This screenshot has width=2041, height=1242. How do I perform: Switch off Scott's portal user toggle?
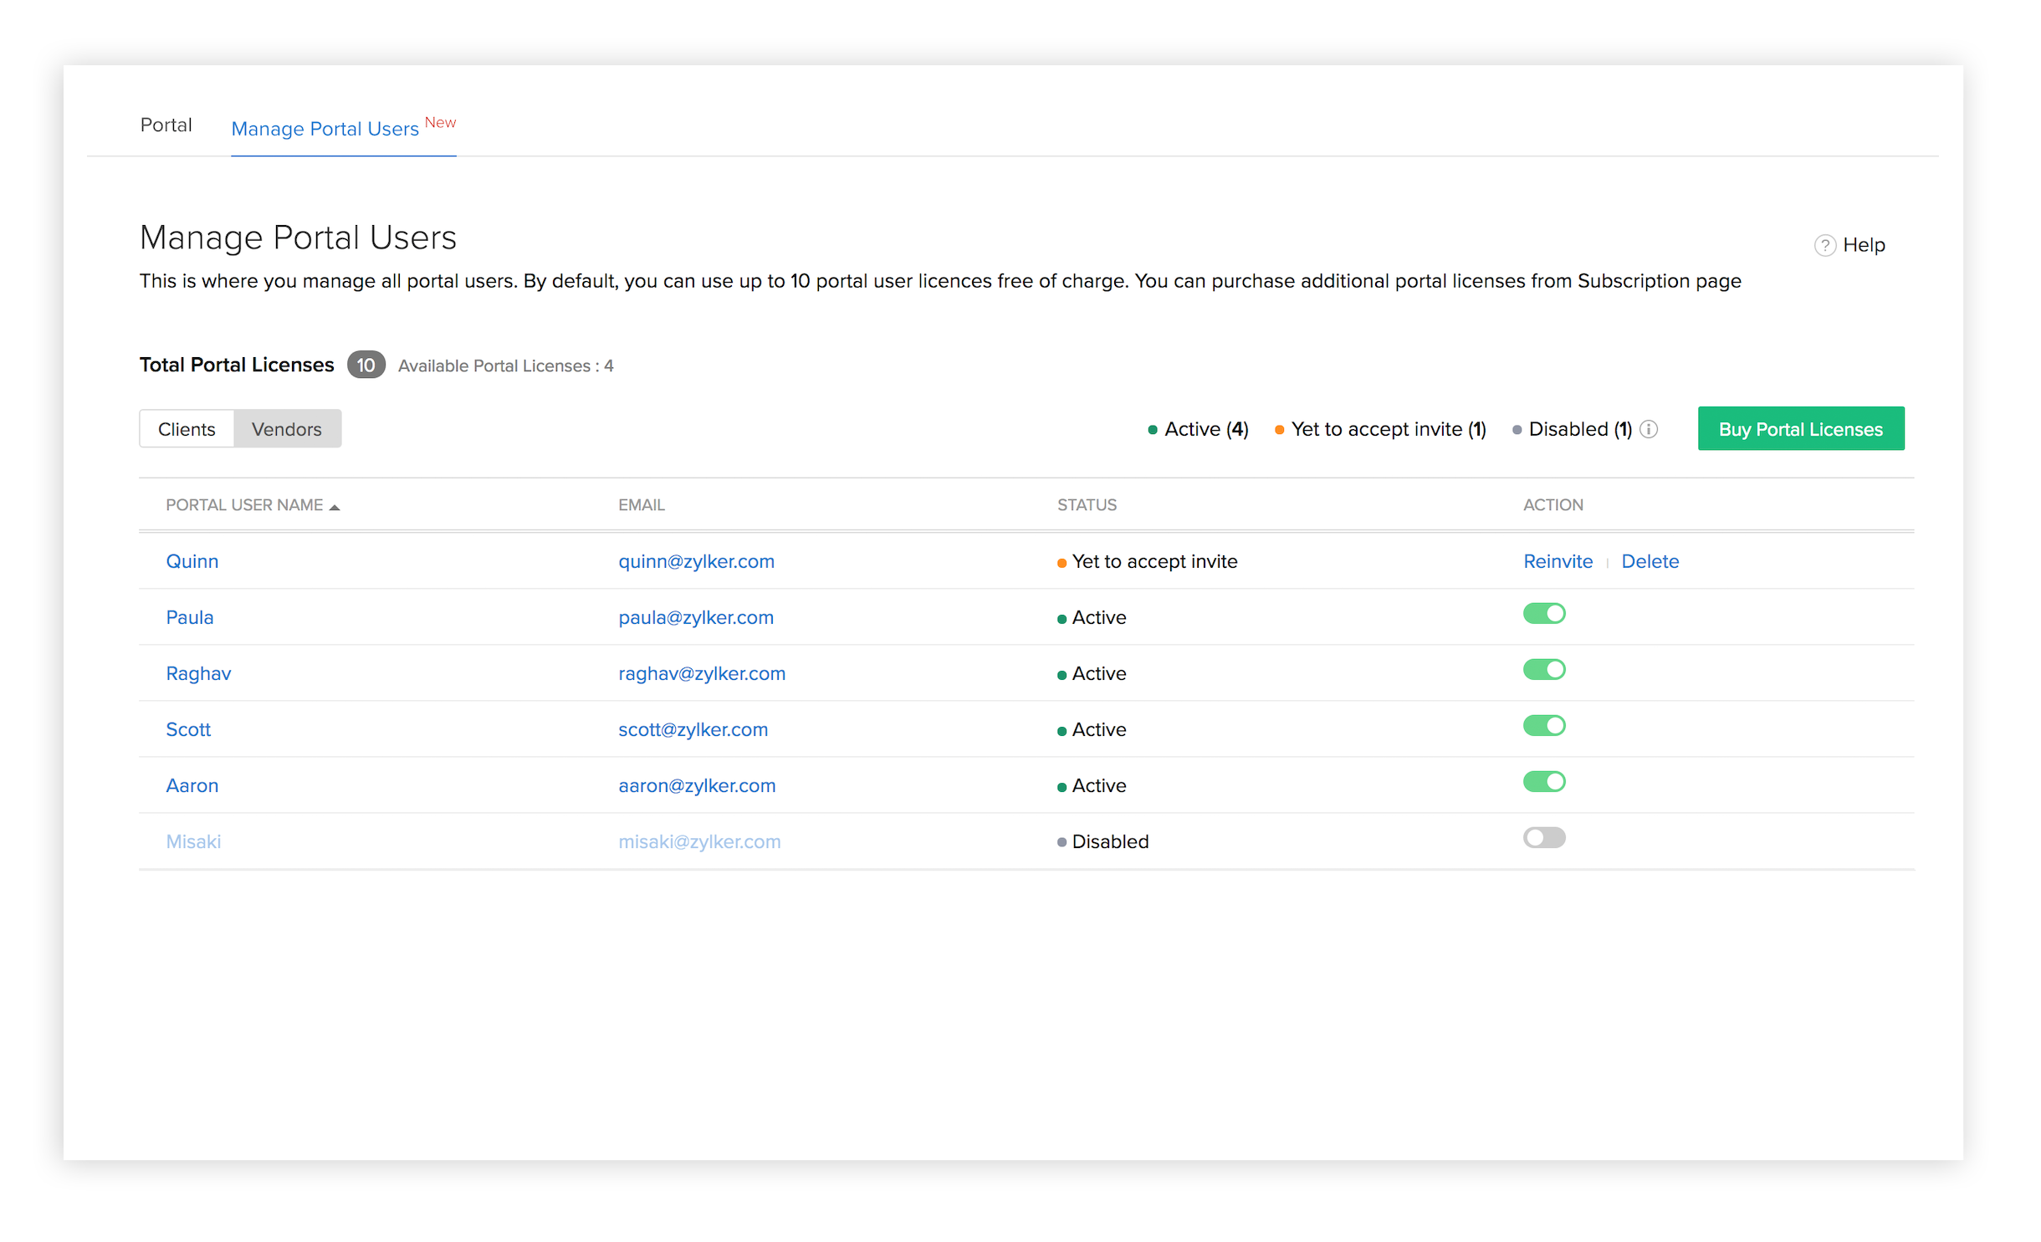[x=1543, y=726]
